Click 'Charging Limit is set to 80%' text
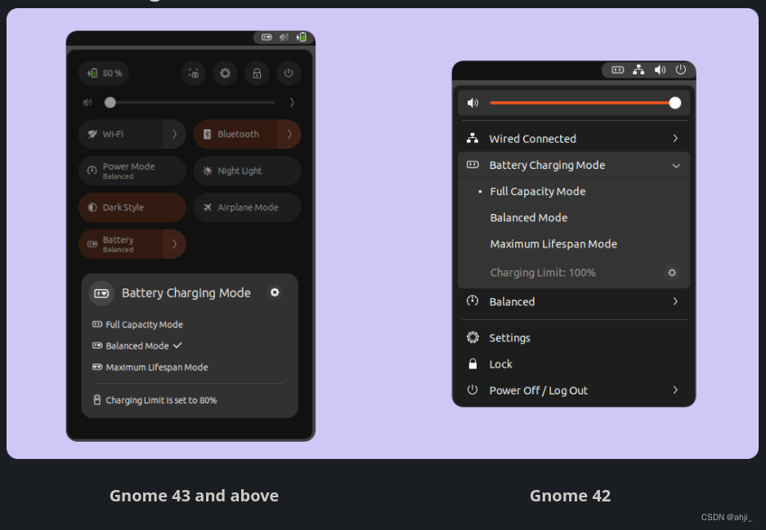The image size is (766, 530). tap(161, 400)
